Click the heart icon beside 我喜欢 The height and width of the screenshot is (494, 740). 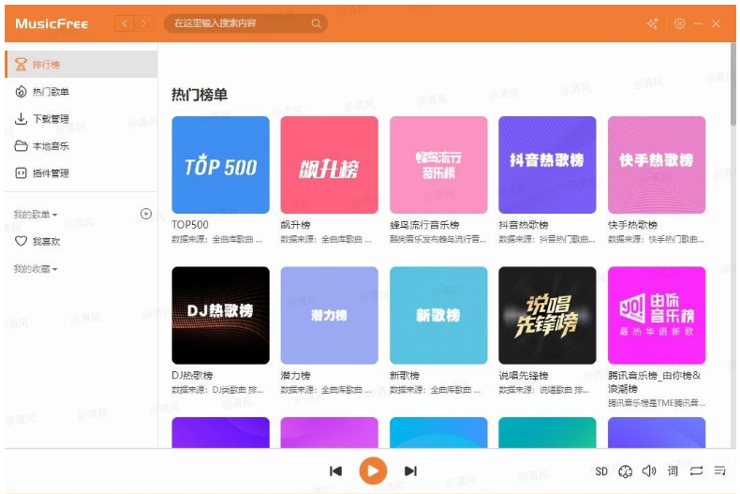point(21,241)
